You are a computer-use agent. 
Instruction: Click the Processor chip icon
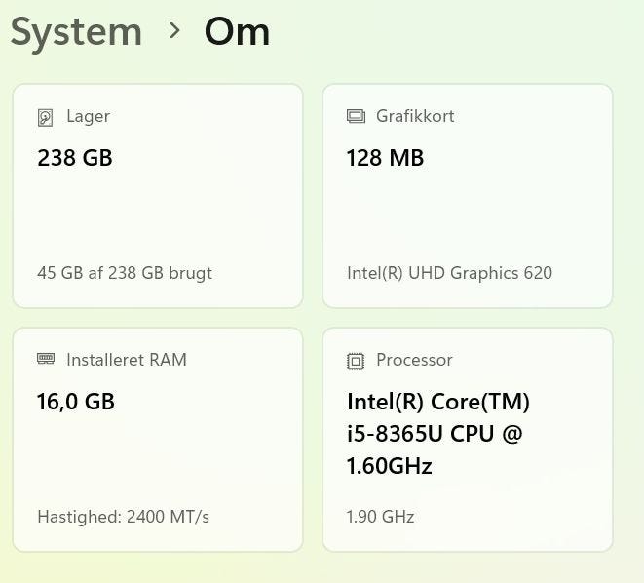[356, 361]
